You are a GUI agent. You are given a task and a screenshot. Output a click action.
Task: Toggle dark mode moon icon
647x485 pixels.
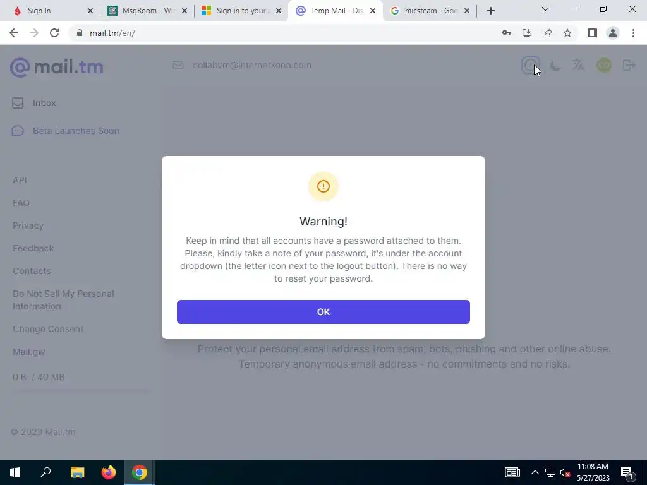tap(555, 65)
